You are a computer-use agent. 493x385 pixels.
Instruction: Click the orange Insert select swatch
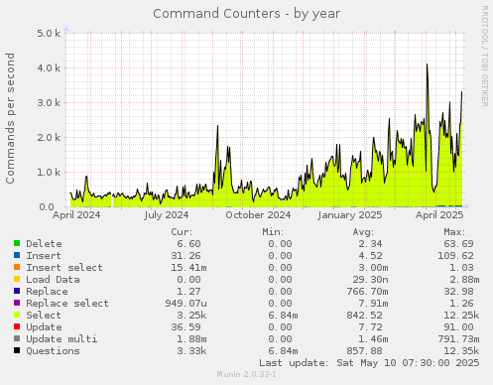(x=17, y=267)
